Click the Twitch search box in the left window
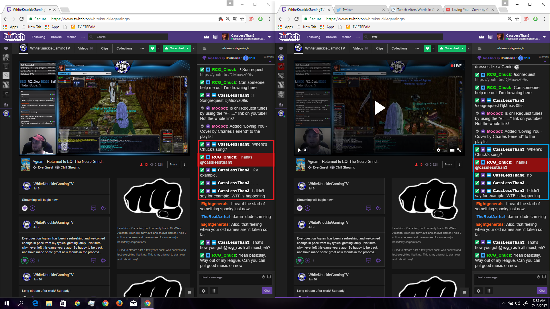Image resolution: width=550 pixels, height=309 pixels. (x=128, y=37)
